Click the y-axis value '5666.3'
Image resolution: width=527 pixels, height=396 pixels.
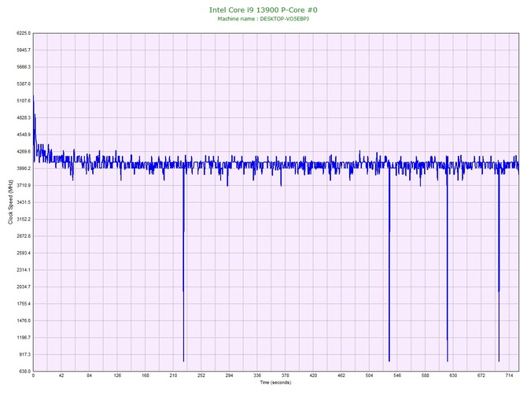coord(24,67)
